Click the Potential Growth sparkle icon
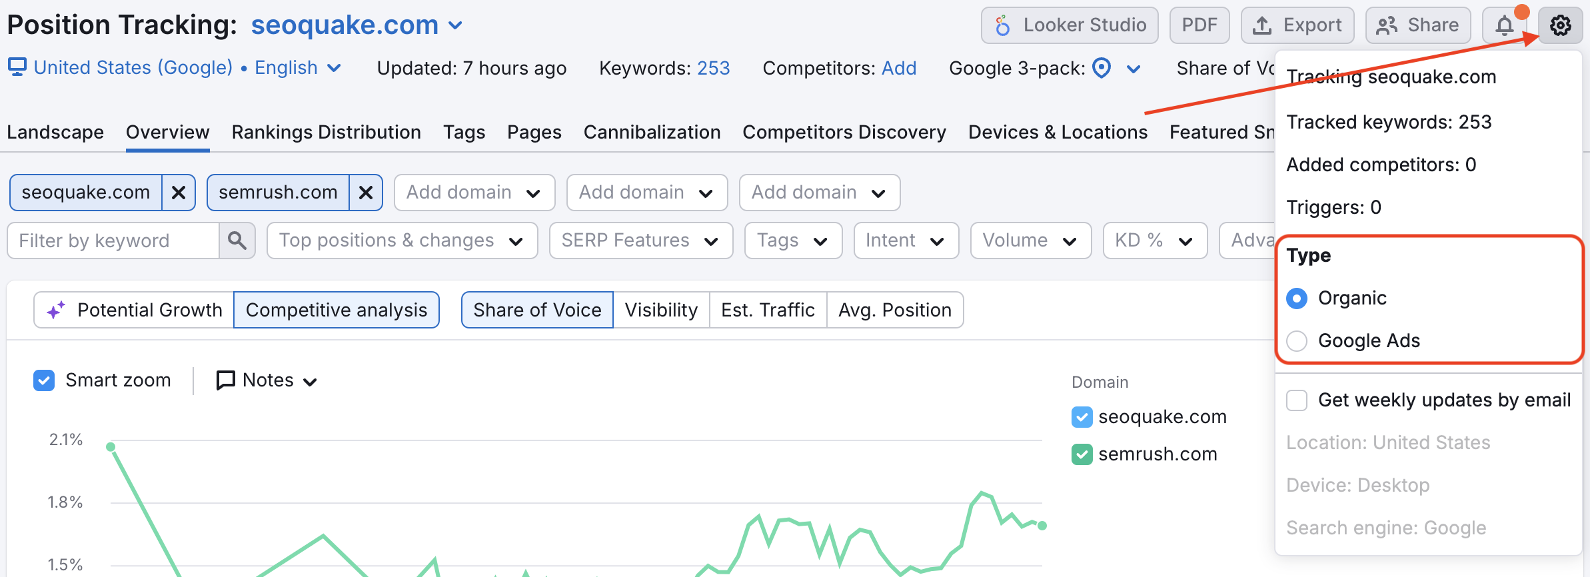This screenshot has height=577, width=1590. pos(56,310)
